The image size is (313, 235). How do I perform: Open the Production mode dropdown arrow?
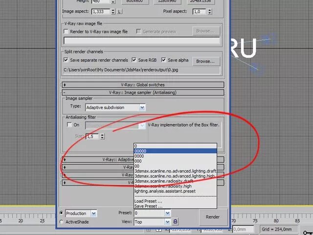pos(93,213)
